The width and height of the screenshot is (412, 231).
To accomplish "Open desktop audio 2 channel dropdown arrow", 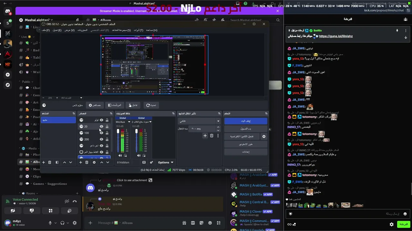I will point(150,122).
